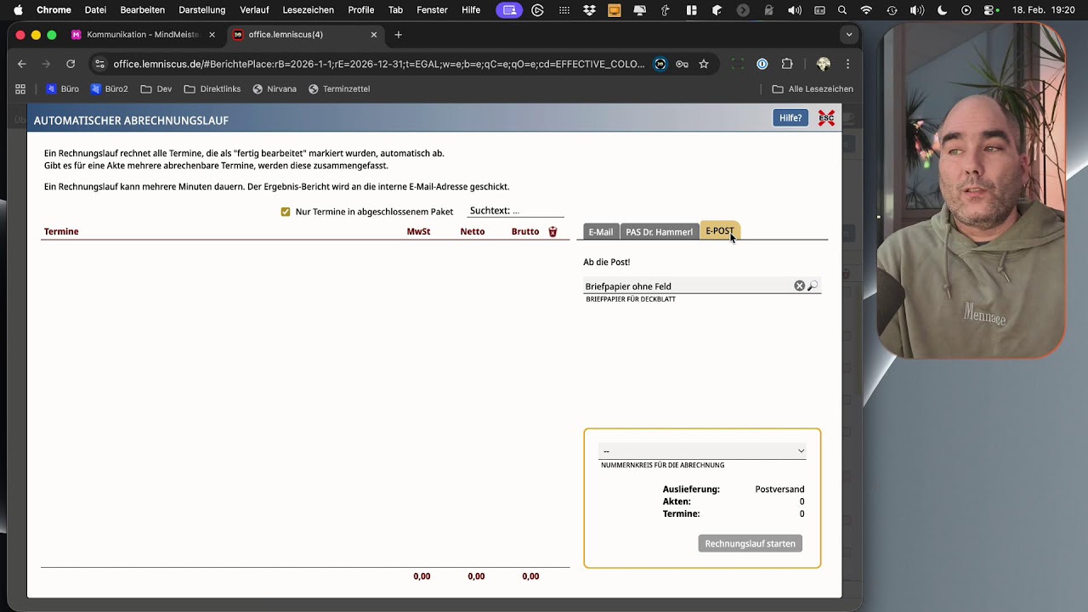Open the Focus moon icon in menu bar

pyautogui.click(x=943, y=10)
